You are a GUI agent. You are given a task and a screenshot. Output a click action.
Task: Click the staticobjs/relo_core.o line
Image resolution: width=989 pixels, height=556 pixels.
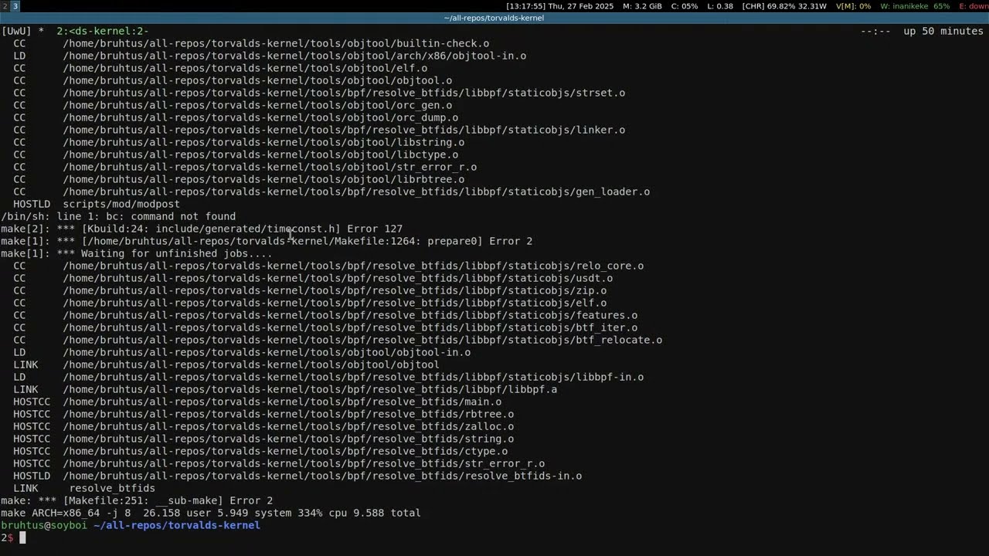pos(328,266)
